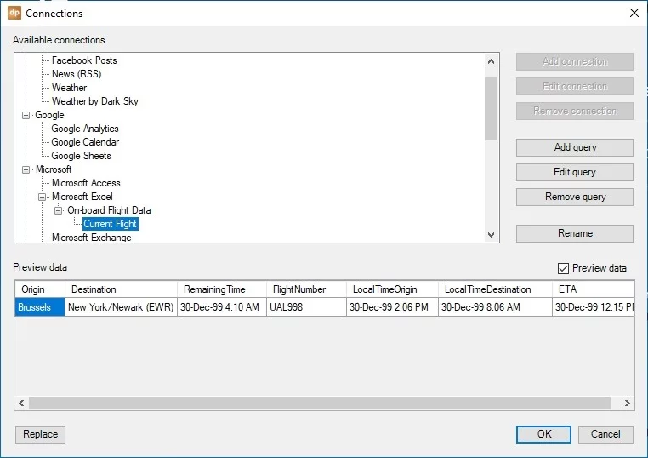Screen dimensions: 648x458
Task: Close the Connections dialog window
Action: coord(633,13)
